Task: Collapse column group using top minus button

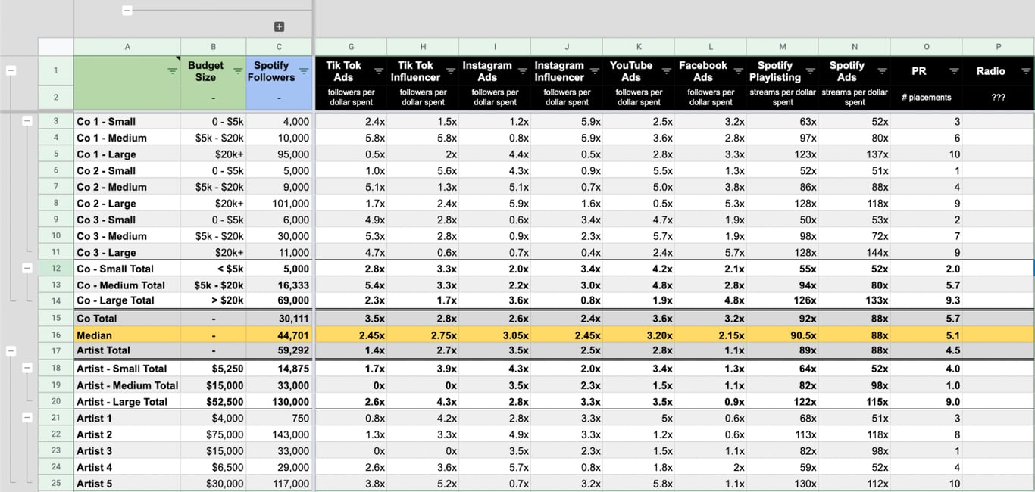Action: [x=127, y=11]
